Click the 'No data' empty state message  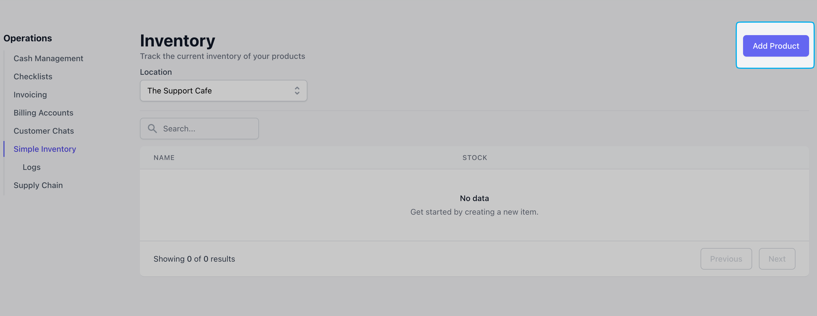click(x=474, y=198)
